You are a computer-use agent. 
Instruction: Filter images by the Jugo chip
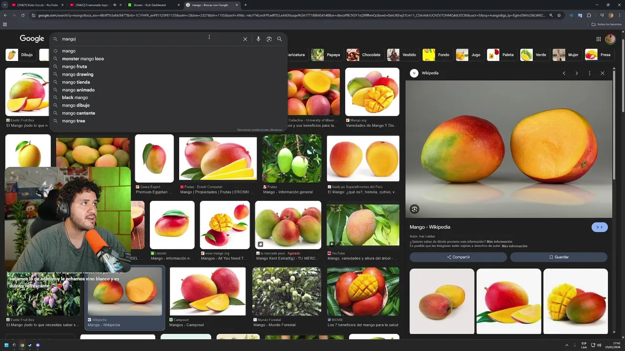pyautogui.click(x=469, y=55)
